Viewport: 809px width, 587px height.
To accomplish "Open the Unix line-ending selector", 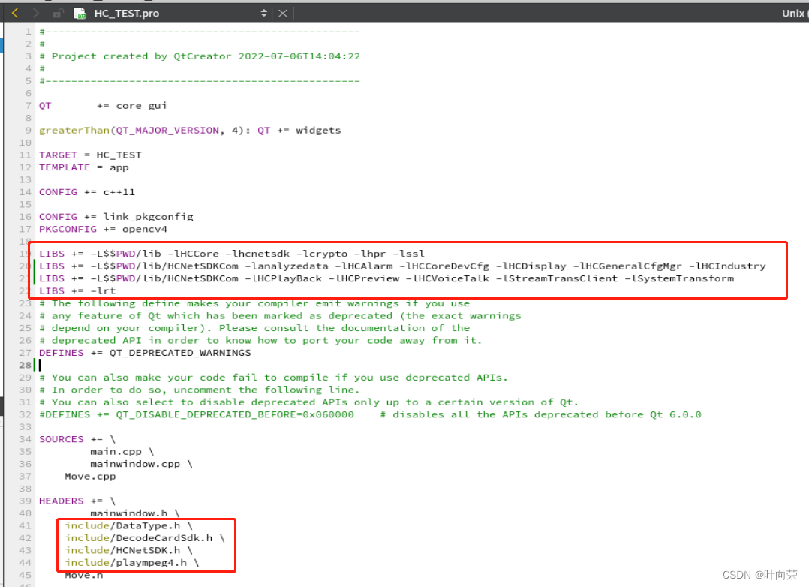I will click(793, 12).
